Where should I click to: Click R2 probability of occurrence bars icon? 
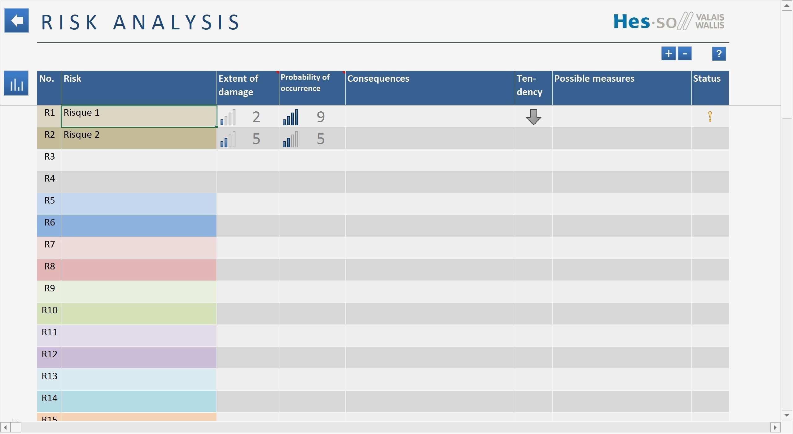(x=291, y=139)
